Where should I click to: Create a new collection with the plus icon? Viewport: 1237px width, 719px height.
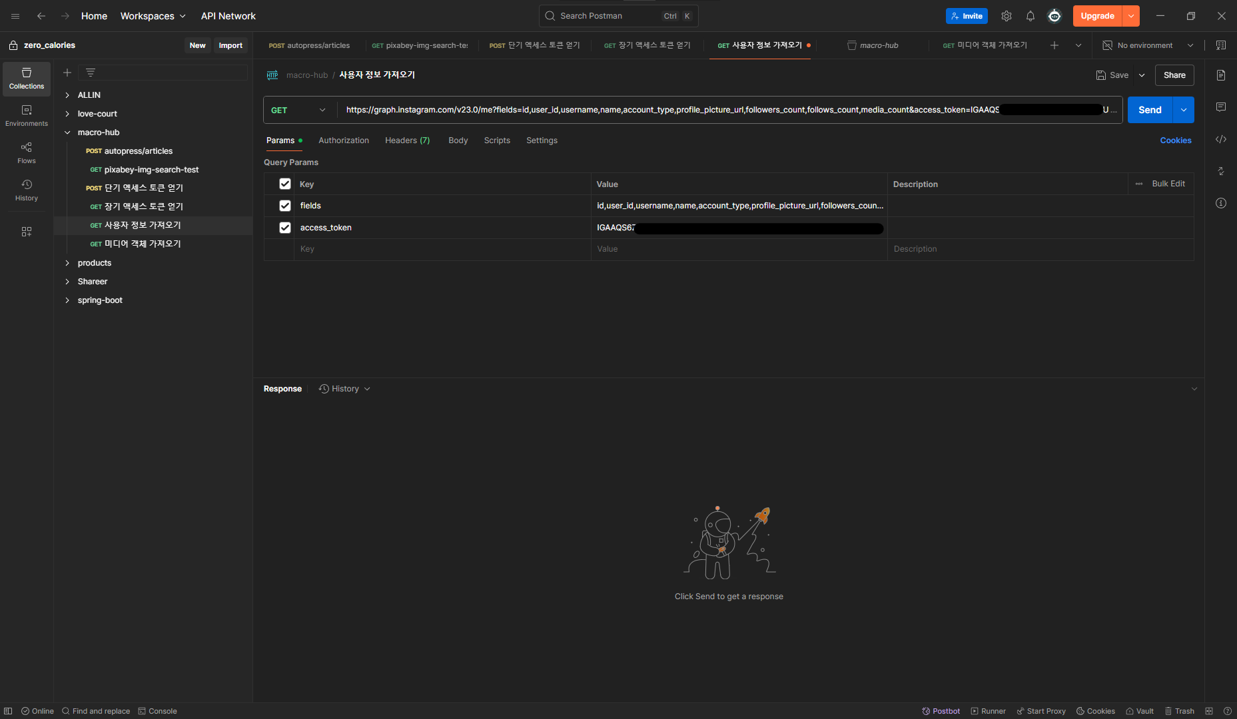coord(67,73)
